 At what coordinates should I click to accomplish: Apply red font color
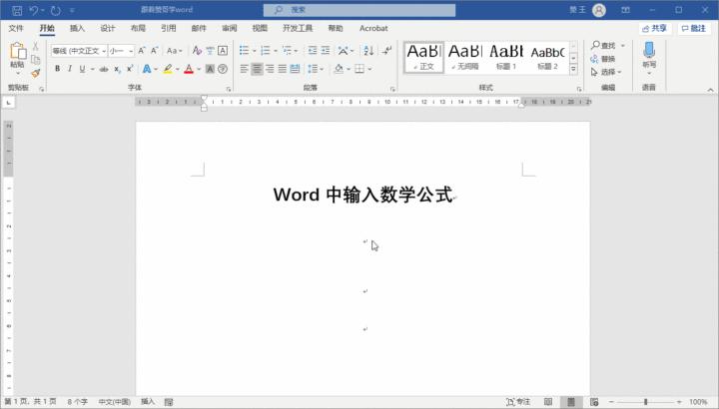[189, 69]
